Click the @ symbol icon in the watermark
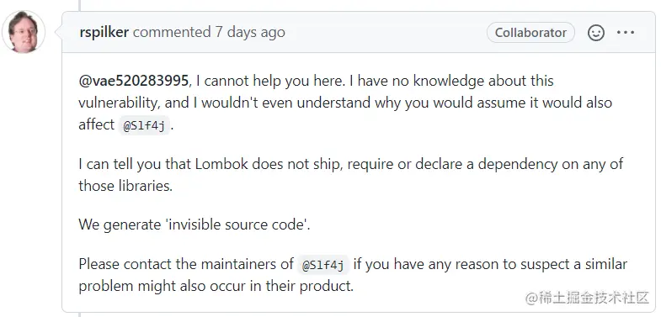The width and height of the screenshot is (661, 317). (x=531, y=299)
